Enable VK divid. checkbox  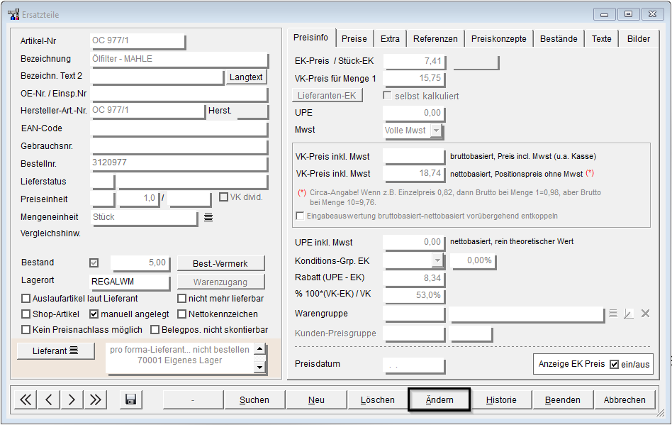pos(223,197)
